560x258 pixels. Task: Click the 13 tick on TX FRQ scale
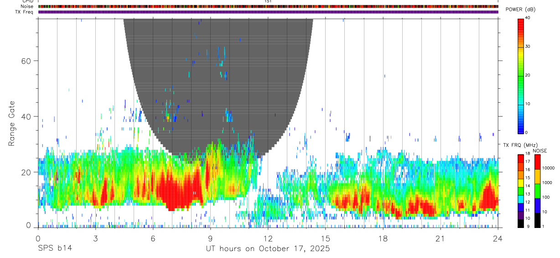[x=528, y=194]
